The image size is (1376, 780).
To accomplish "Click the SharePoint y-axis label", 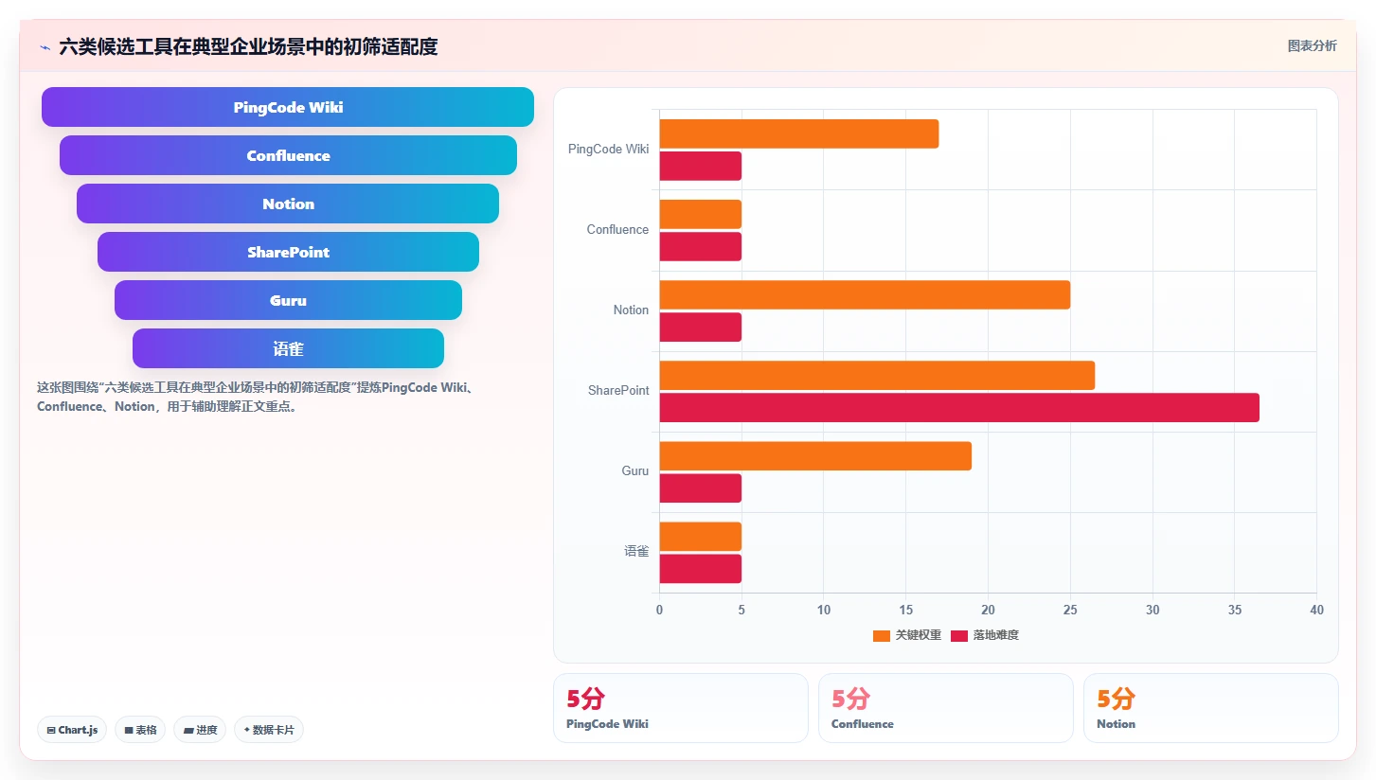I will pos(618,391).
